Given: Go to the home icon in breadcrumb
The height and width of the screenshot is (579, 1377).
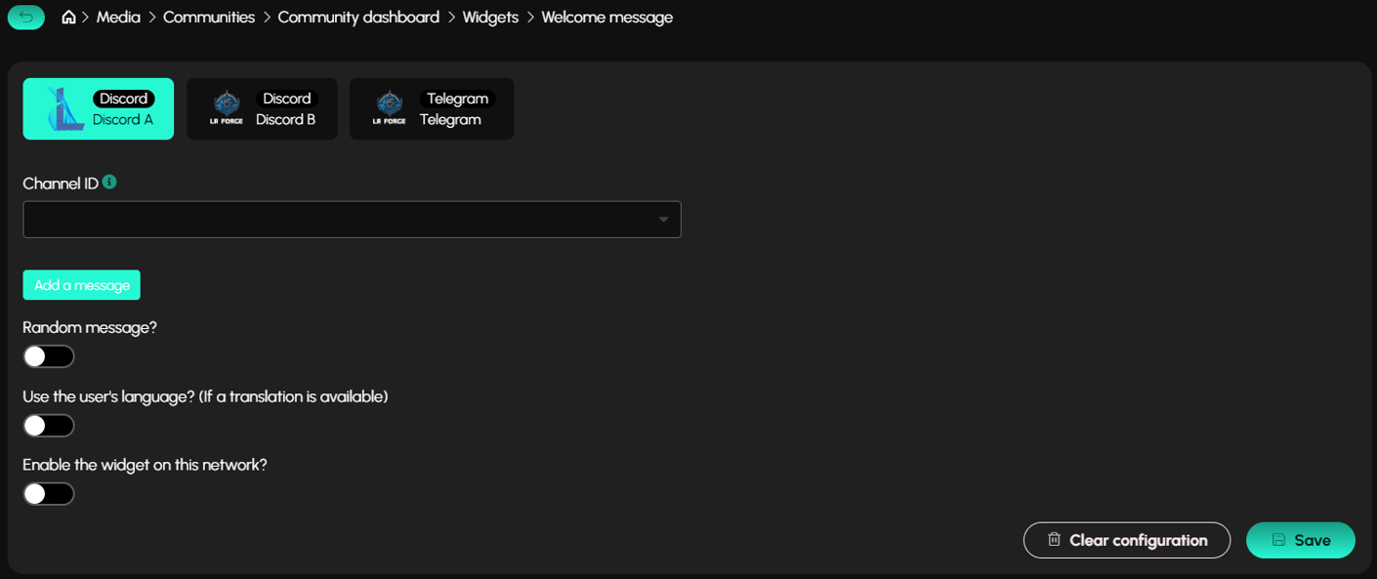Looking at the screenshot, I should (68, 18).
